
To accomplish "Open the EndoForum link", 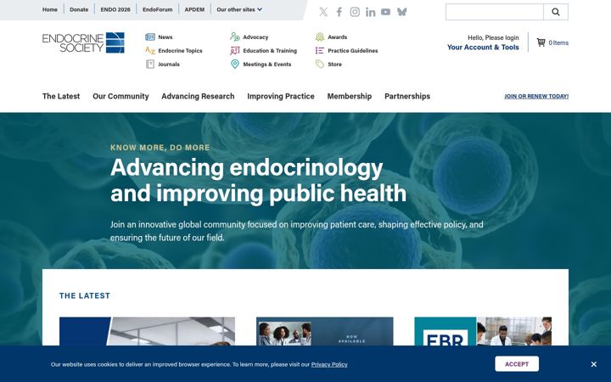I will [x=158, y=9].
